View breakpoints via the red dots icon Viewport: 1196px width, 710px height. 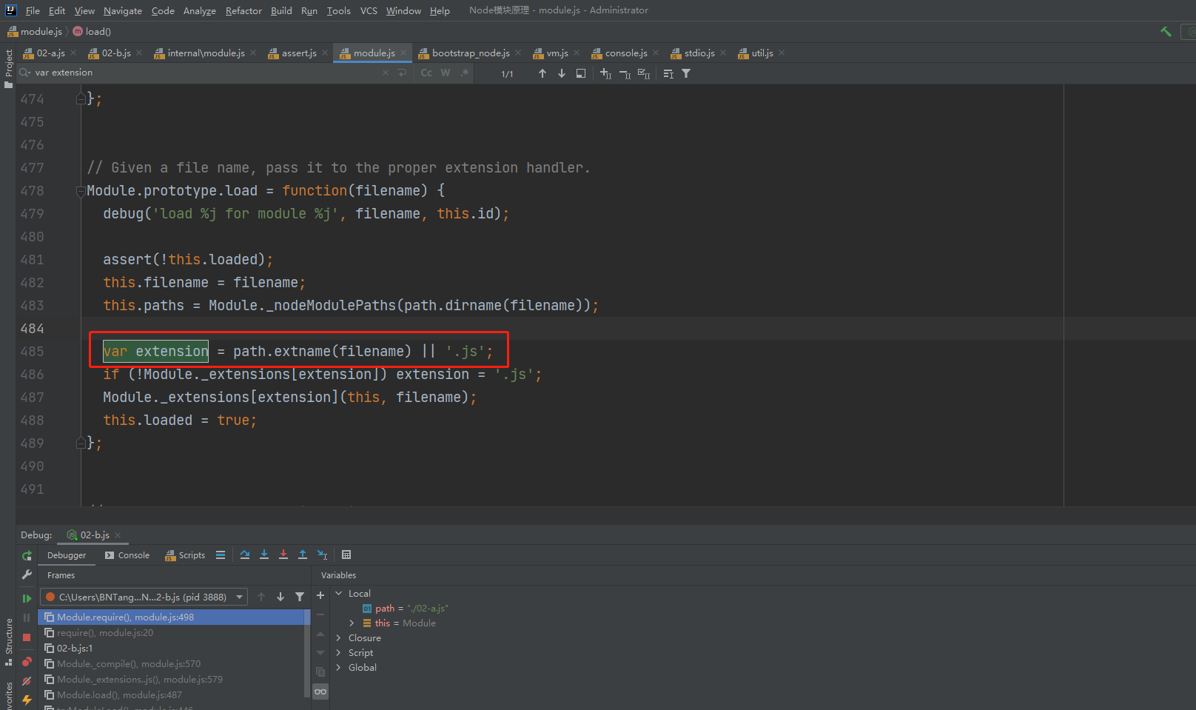[x=27, y=662]
